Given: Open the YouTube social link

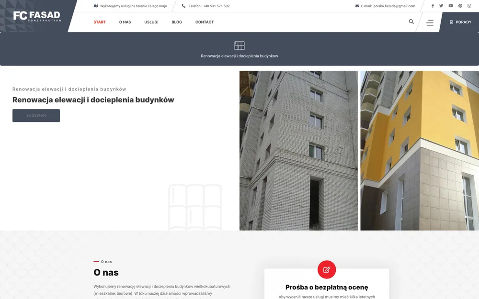Looking at the screenshot, I should (x=451, y=6).
